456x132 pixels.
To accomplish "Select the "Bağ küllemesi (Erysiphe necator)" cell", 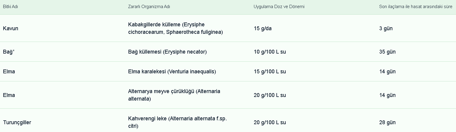I will [167, 52].
